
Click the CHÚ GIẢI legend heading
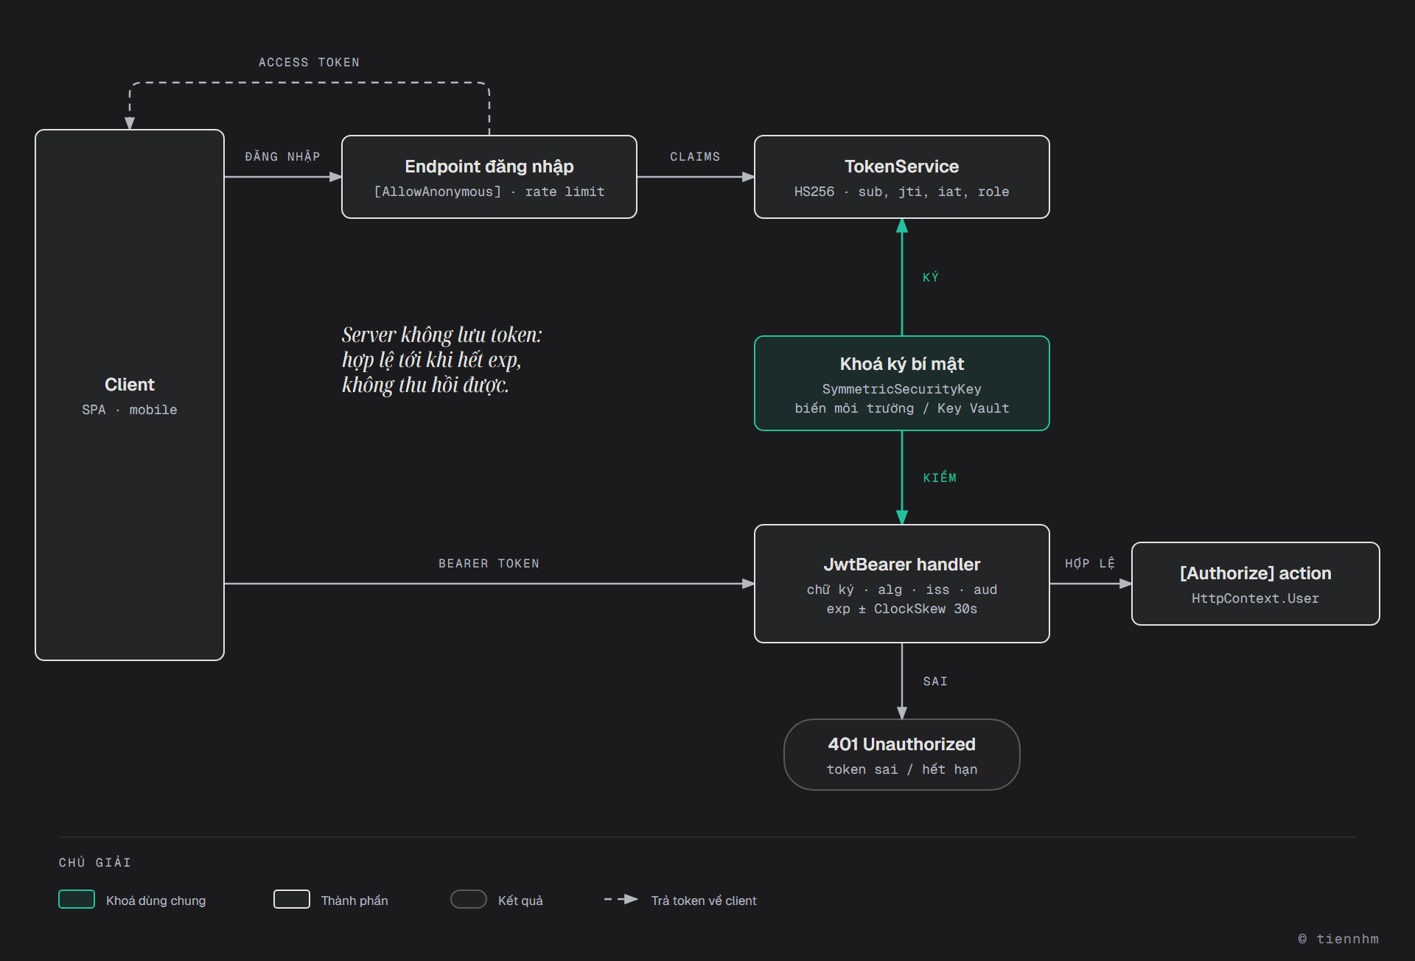(x=95, y=862)
